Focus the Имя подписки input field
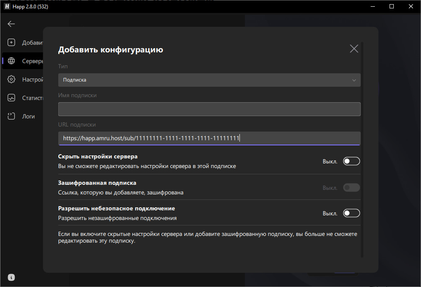The width and height of the screenshot is (421, 287). [209, 109]
